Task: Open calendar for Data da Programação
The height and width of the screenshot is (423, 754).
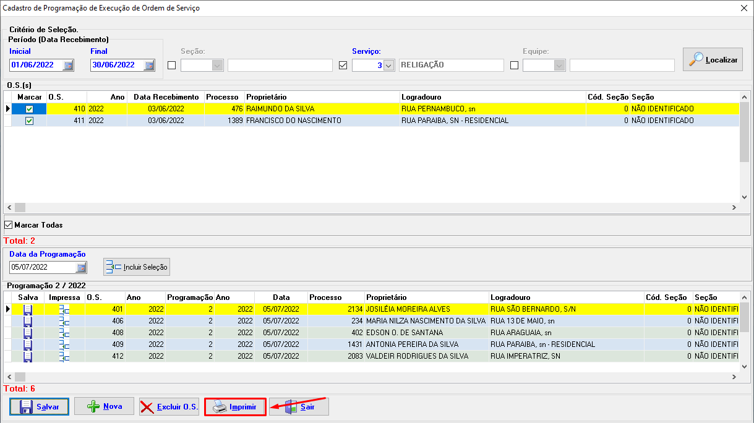Action: 81,267
